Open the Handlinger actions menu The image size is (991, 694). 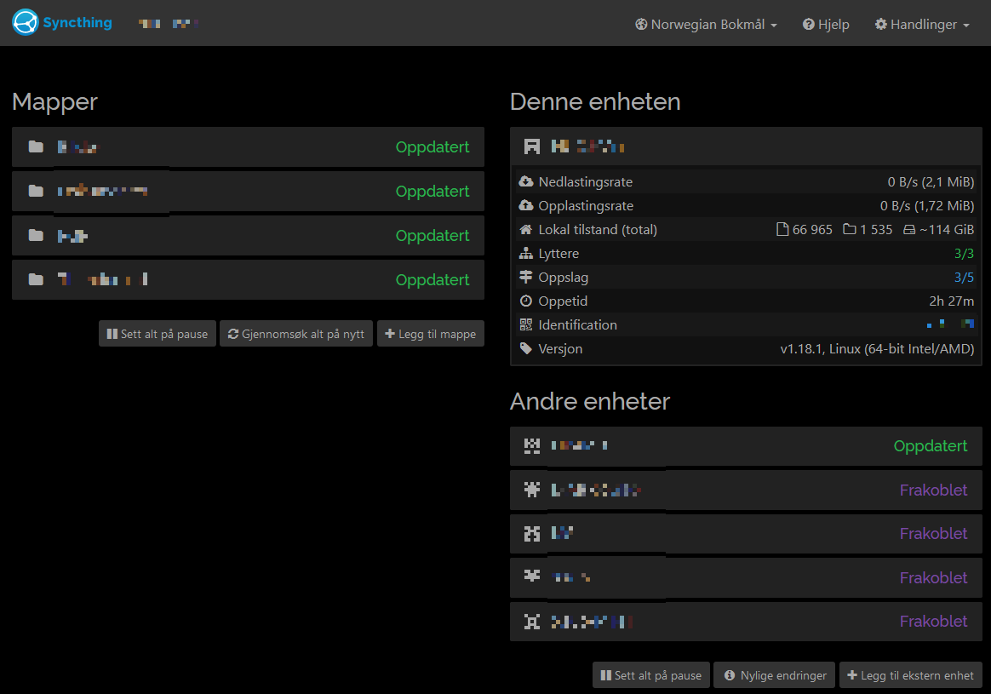pos(922,25)
